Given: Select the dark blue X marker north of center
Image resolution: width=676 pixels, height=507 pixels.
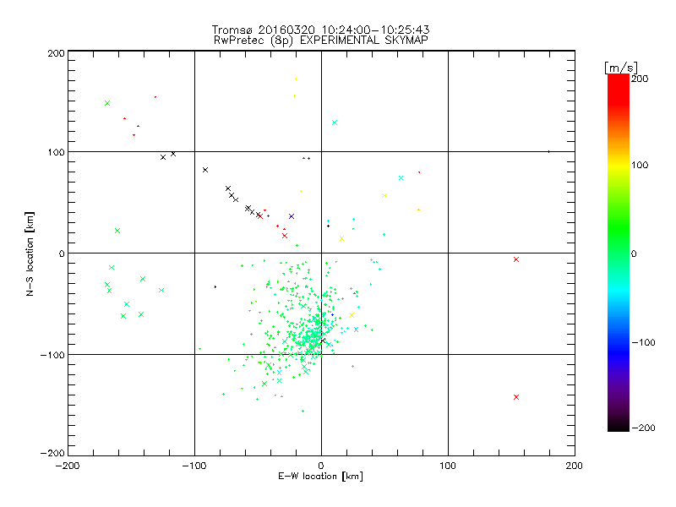Looking at the screenshot, I should pos(292,216).
